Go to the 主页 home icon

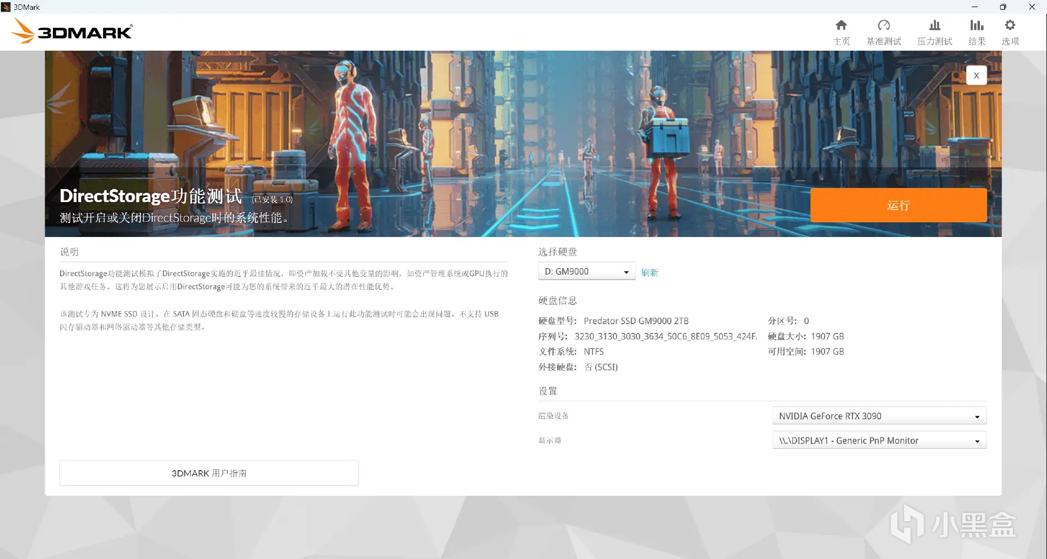(x=841, y=25)
